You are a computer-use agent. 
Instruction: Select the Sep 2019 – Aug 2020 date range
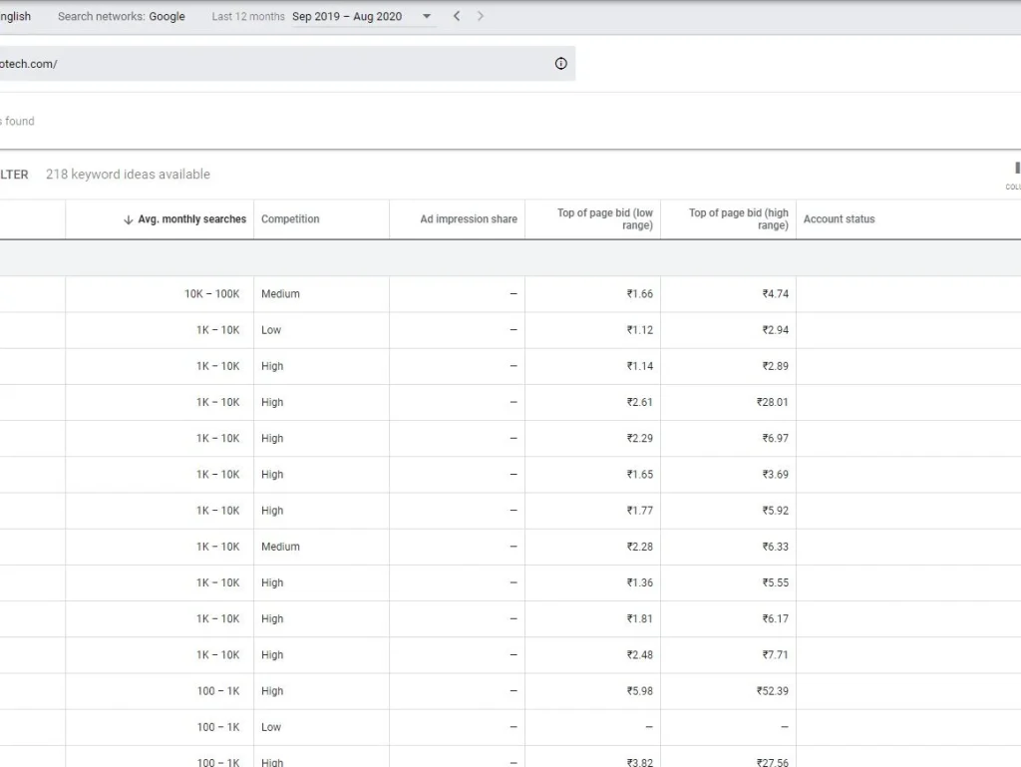point(347,17)
